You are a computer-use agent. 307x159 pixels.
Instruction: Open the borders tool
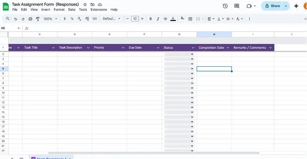[x=190, y=19]
